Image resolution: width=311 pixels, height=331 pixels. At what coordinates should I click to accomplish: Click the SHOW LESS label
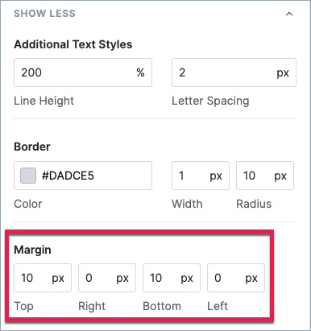point(44,14)
